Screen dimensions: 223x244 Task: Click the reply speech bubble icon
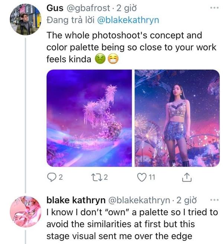pos(51,179)
